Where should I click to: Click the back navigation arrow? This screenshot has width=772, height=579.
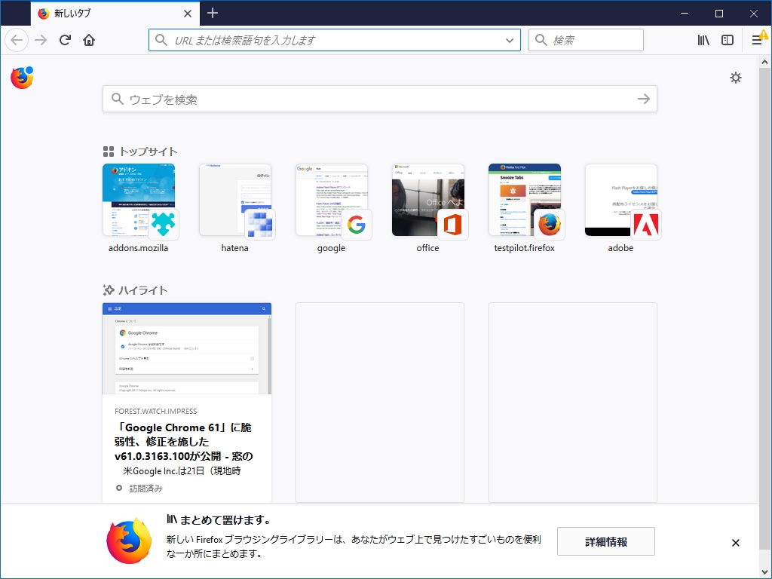[16, 40]
